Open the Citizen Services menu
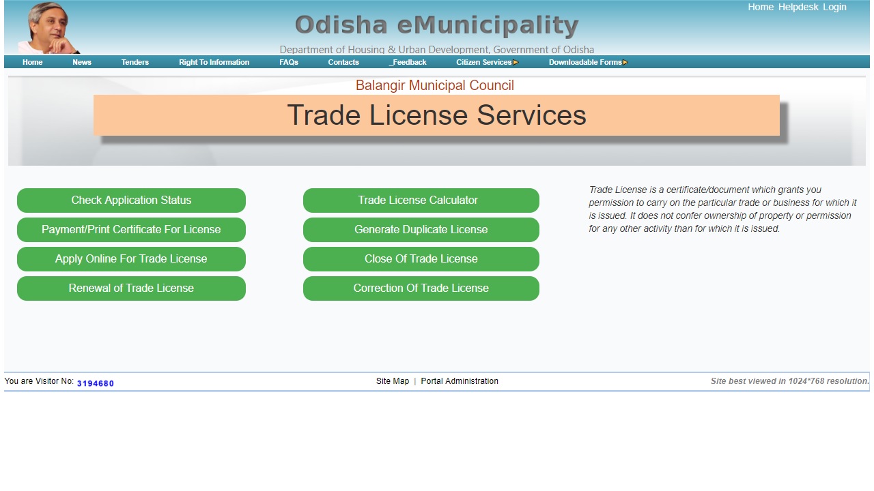 [x=483, y=62]
